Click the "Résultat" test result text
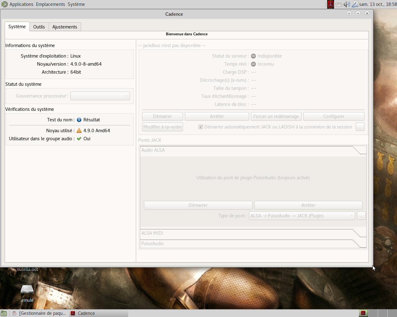 click(91, 120)
